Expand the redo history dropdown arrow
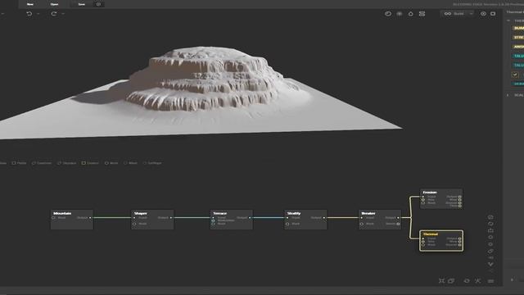The image size is (524, 295). pos(63,14)
